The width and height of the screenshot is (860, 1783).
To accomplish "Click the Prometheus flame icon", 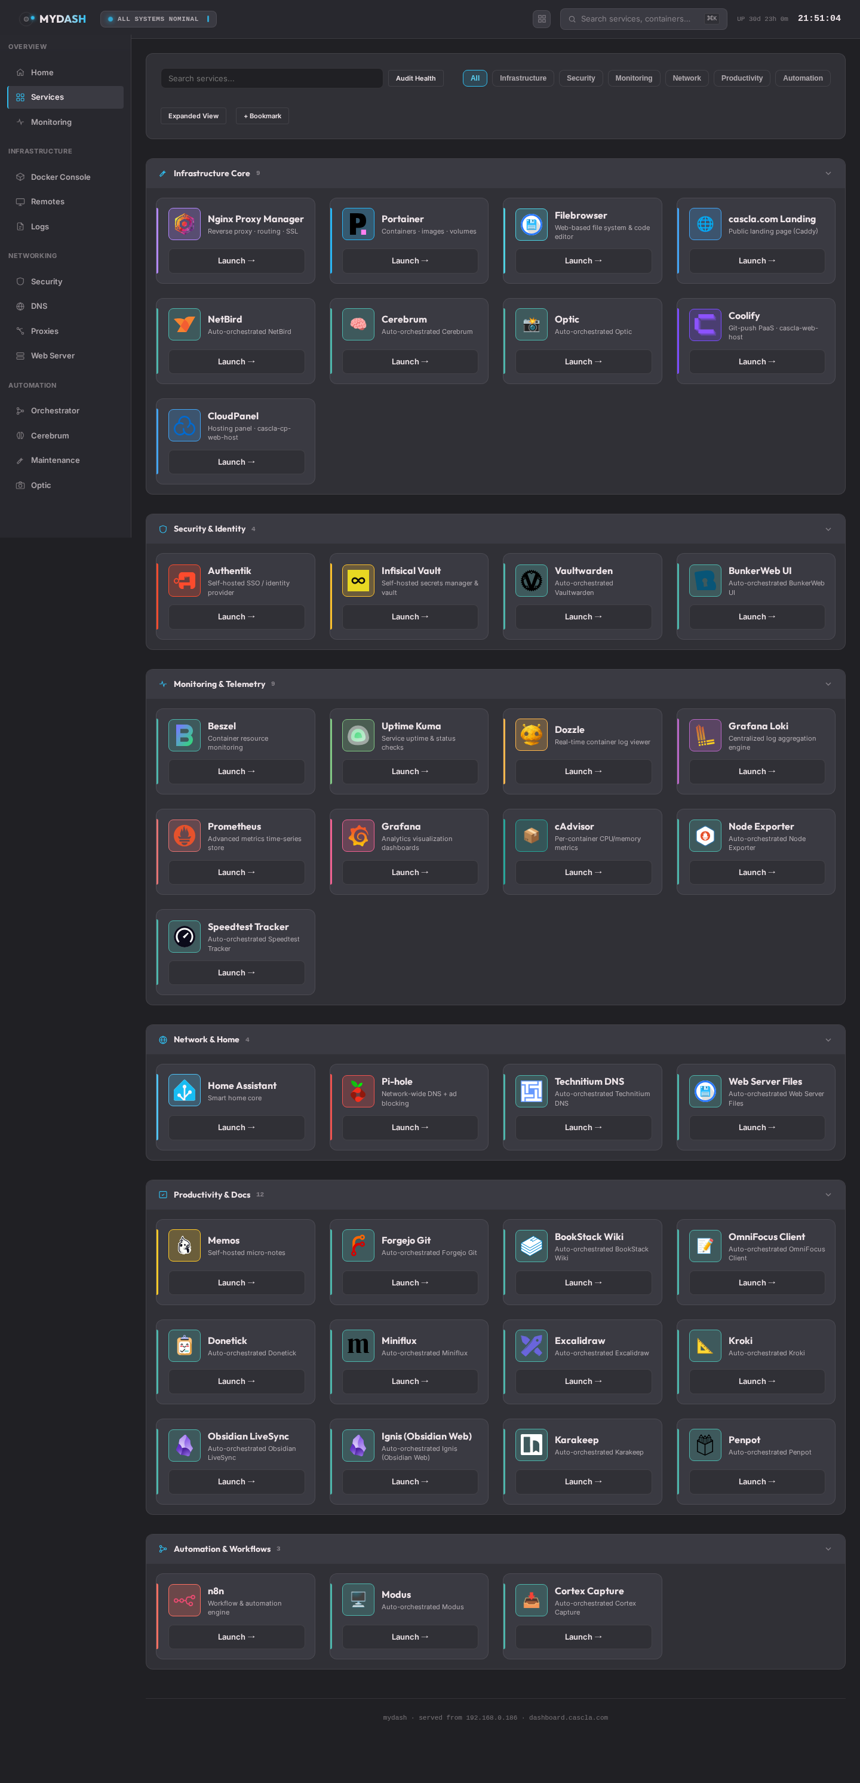I will tap(184, 836).
